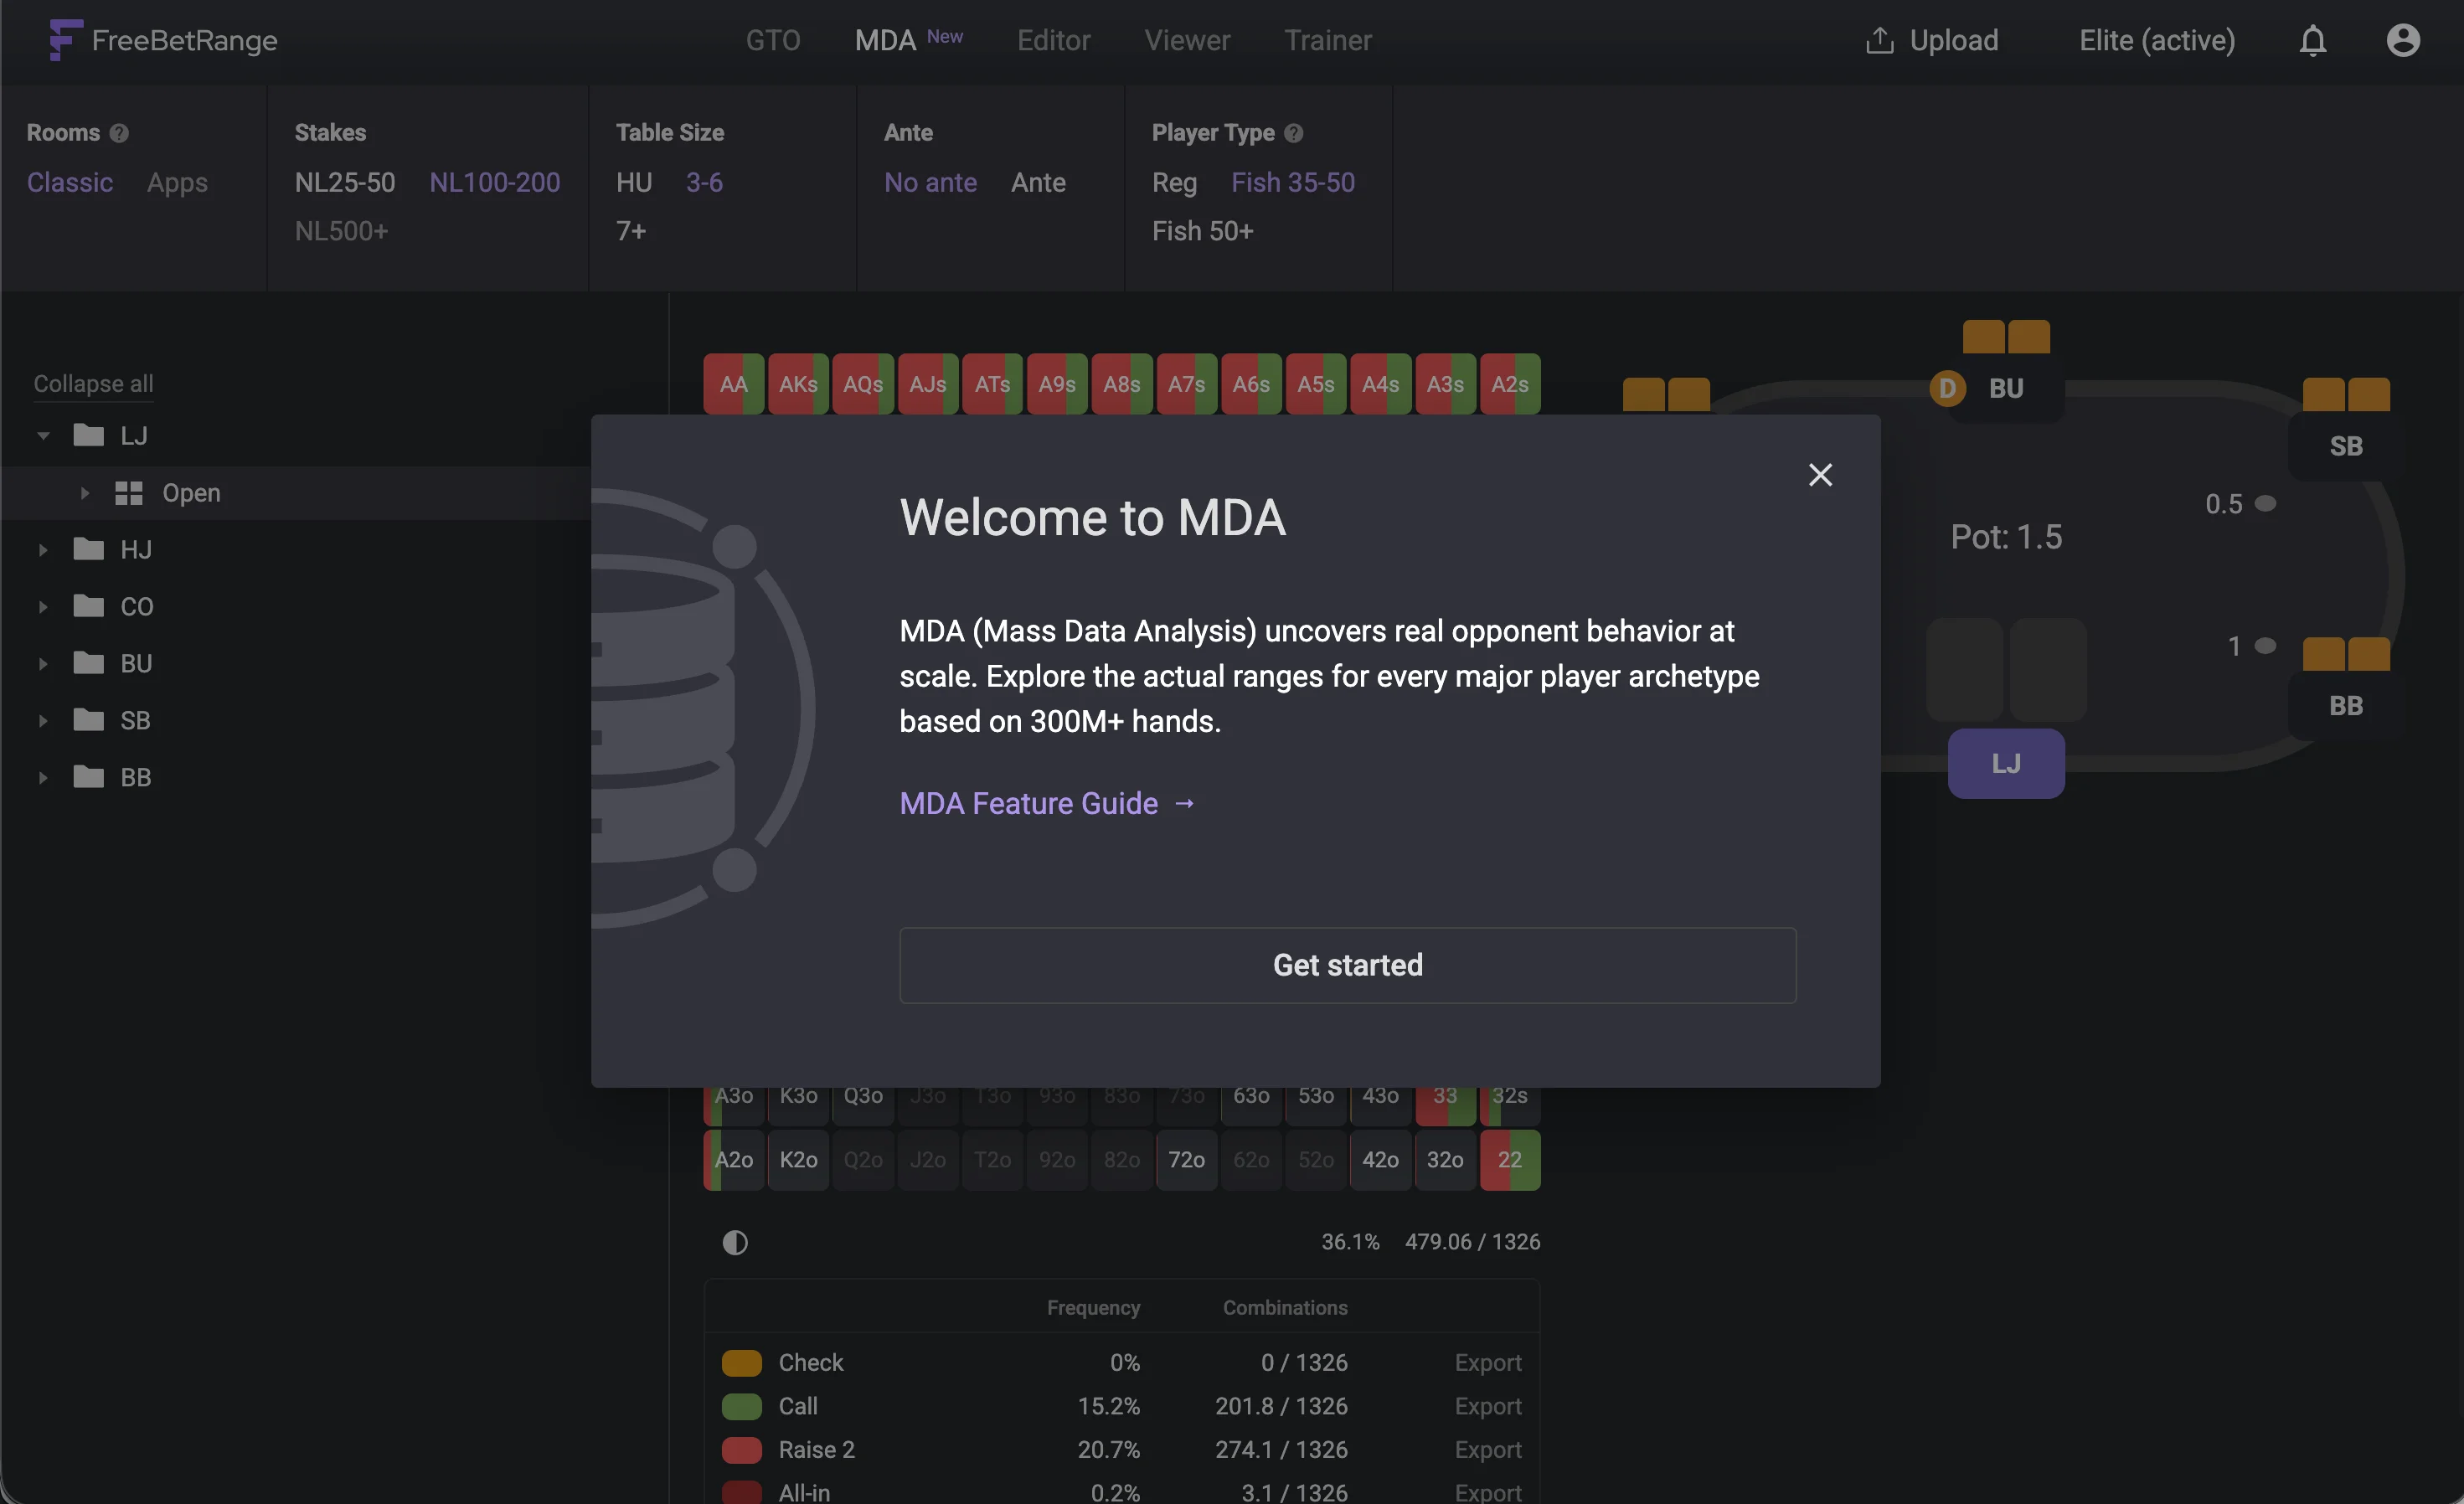Screen dimensions: 2464x1504
Task: Click the grid icon beside Open
Action: (x=127, y=492)
